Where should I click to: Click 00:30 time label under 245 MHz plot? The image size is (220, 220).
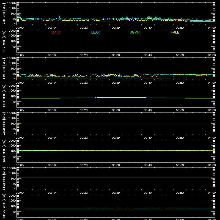[x=116, y=28]
